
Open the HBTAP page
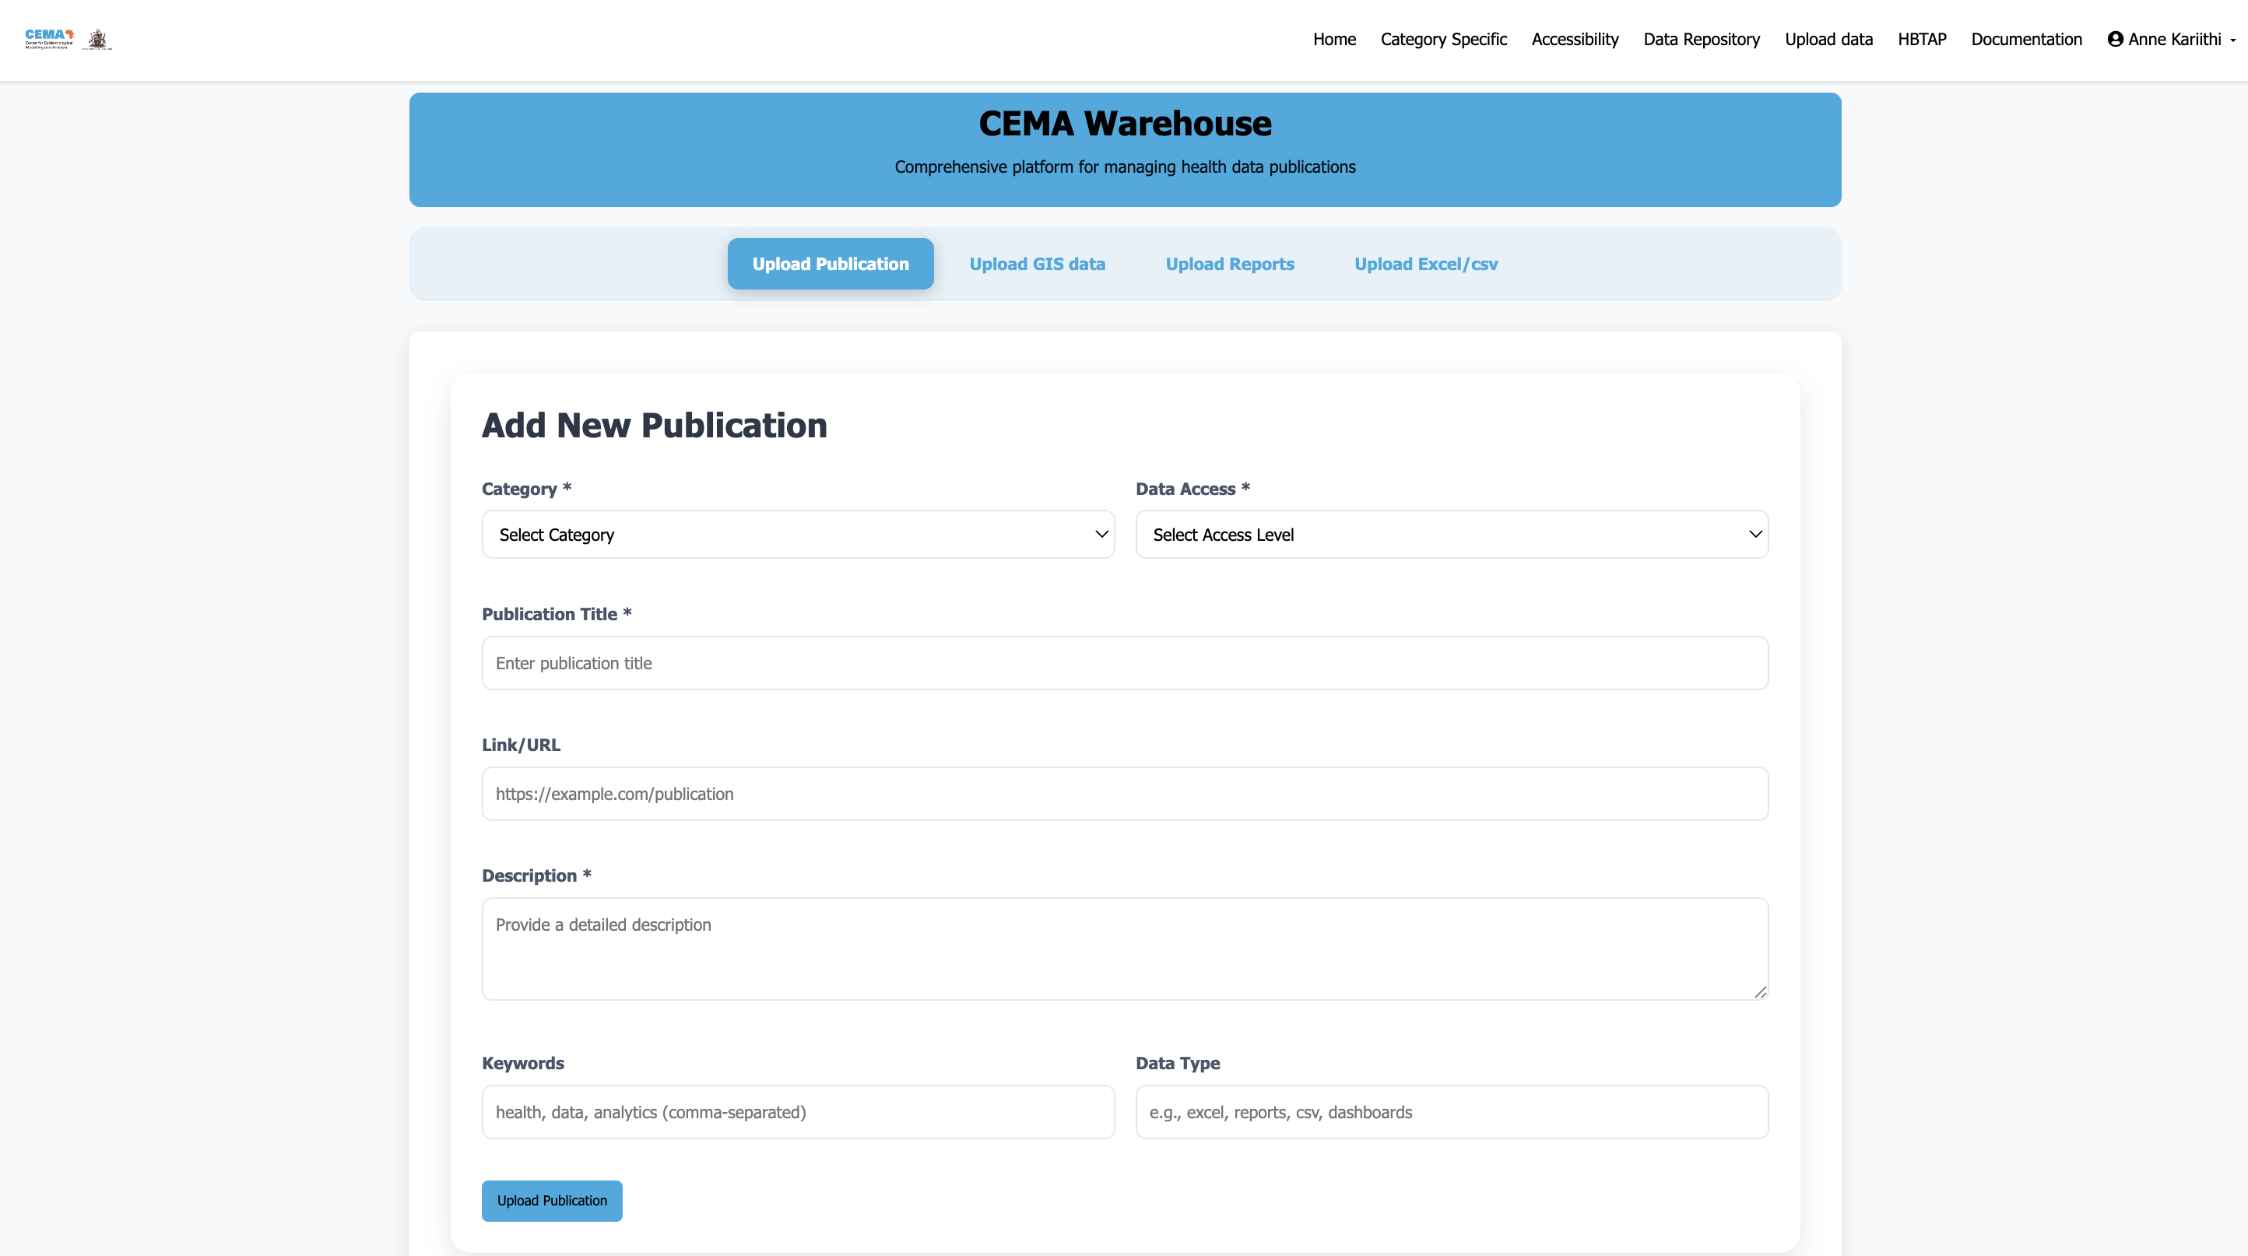pyautogui.click(x=1922, y=39)
